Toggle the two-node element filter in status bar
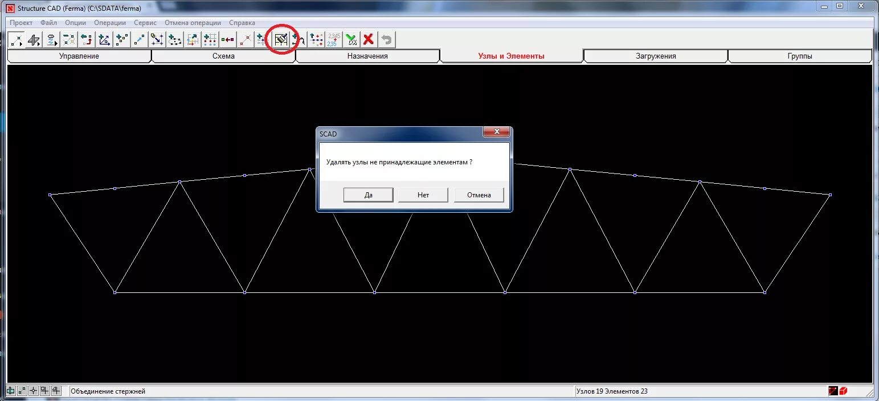Viewport: 879px width, 401px height. (22, 391)
